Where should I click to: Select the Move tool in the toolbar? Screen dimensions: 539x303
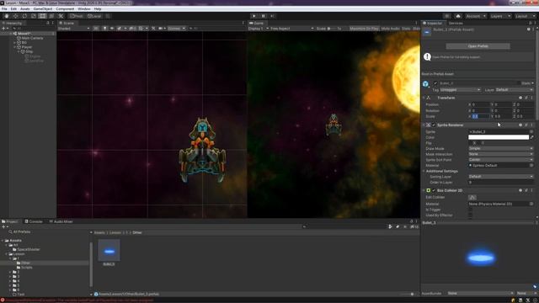click(x=15, y=16)
